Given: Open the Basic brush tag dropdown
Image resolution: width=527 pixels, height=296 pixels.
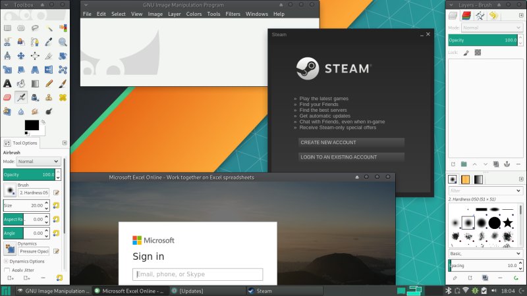Looking at the screenshot, I should (485, 253).
